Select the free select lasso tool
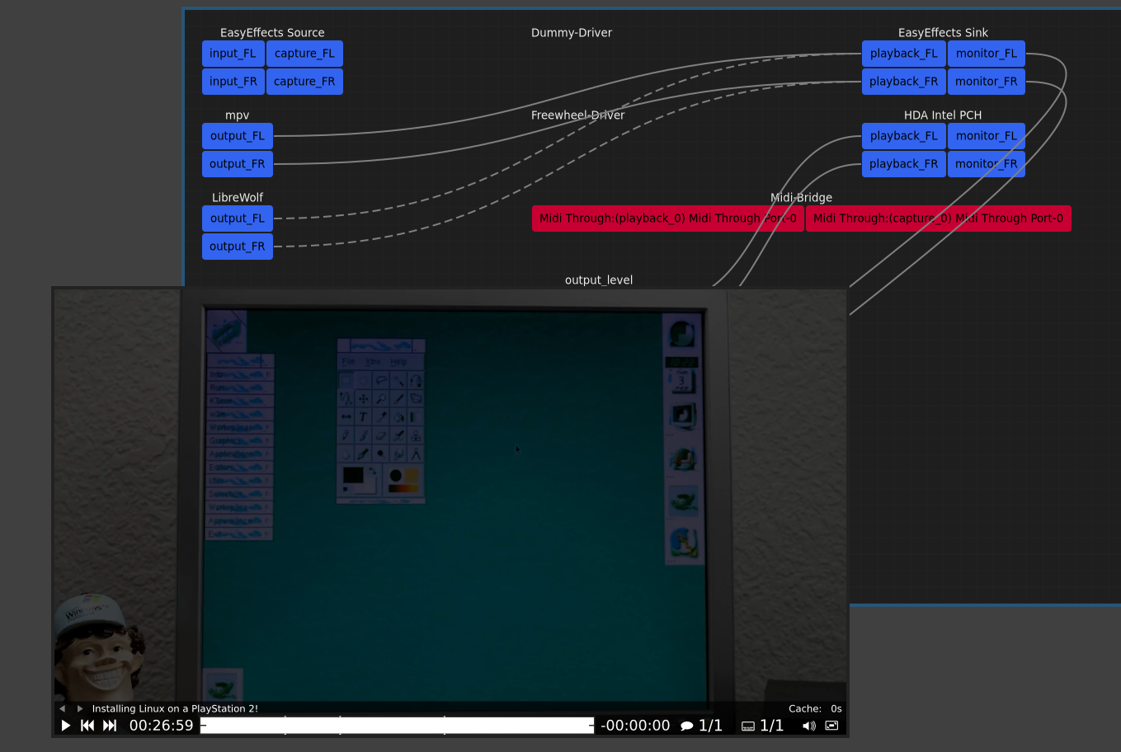Viewport: 1121px width, 752px height. click(380, 380)
